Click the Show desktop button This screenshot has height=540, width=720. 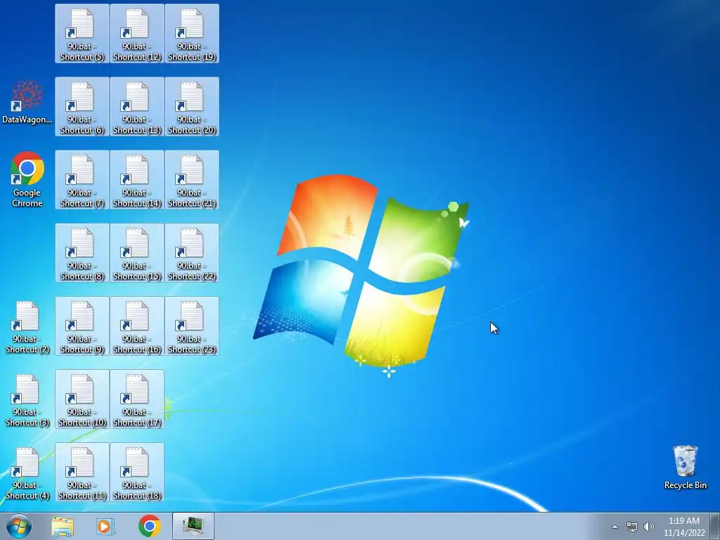715,526
